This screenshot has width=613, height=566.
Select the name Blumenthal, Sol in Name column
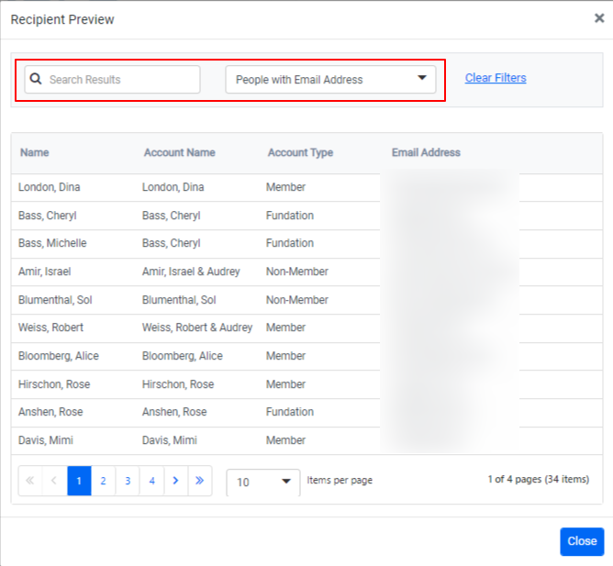(x=55, y=300)
